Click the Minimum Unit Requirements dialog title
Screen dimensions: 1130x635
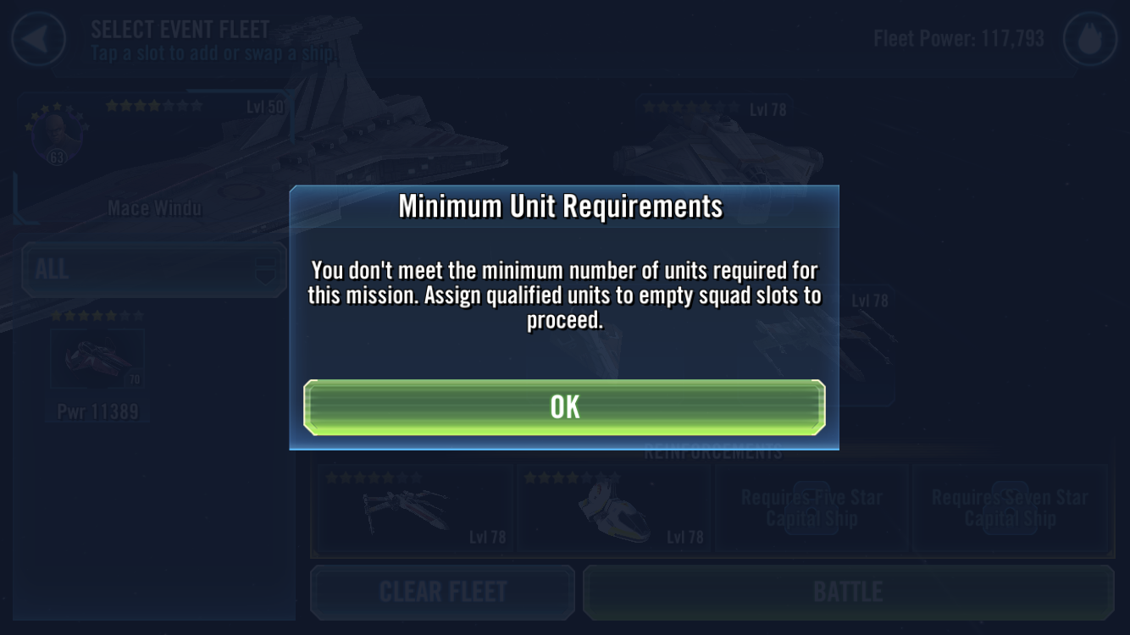561,207
